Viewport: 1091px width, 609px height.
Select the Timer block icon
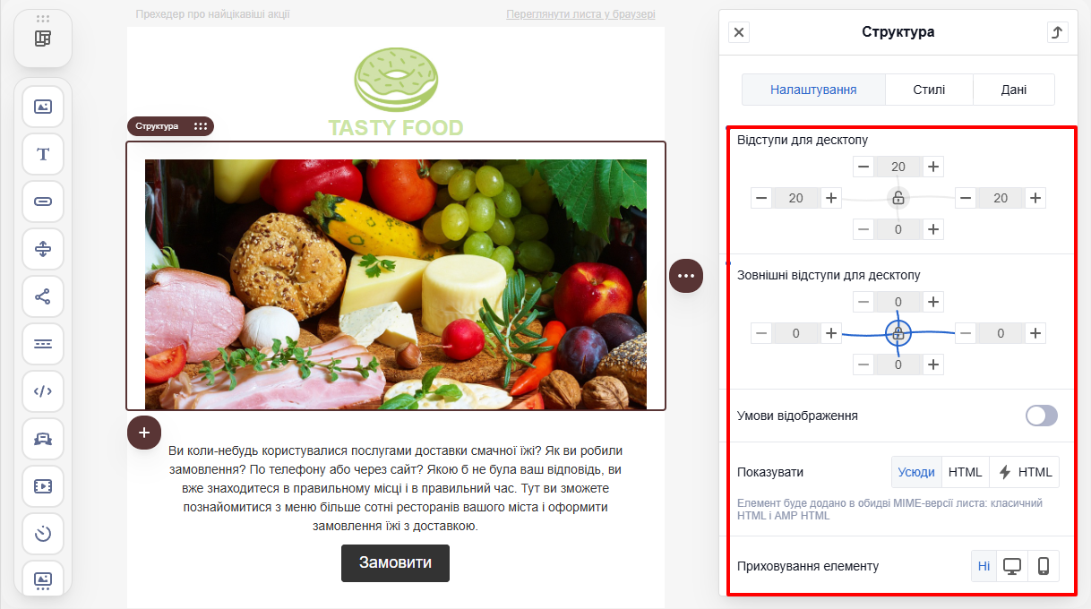pyautogui.click(x=43, y=534)
